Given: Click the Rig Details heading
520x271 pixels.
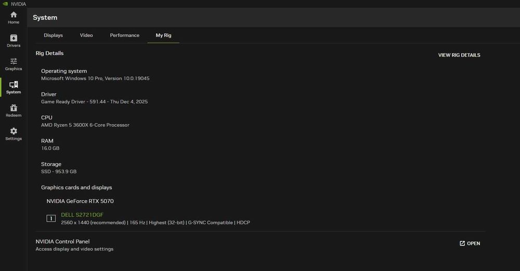Looking at the screenshot, I should 50,53.
